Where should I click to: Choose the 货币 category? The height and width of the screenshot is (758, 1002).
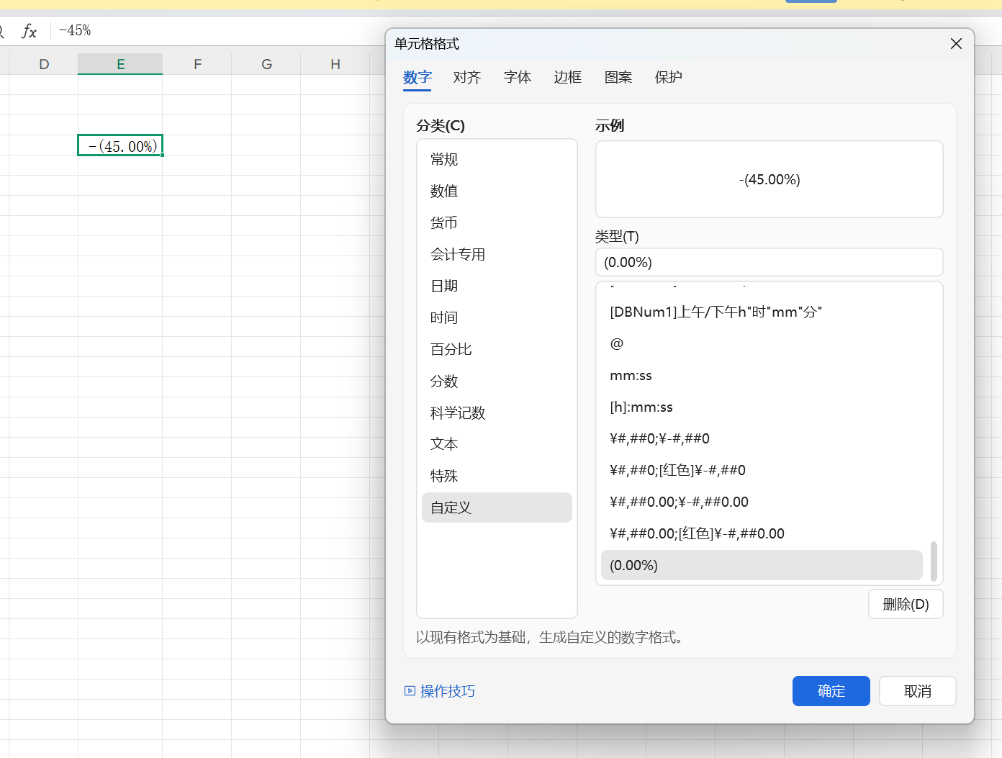(497, 223)
